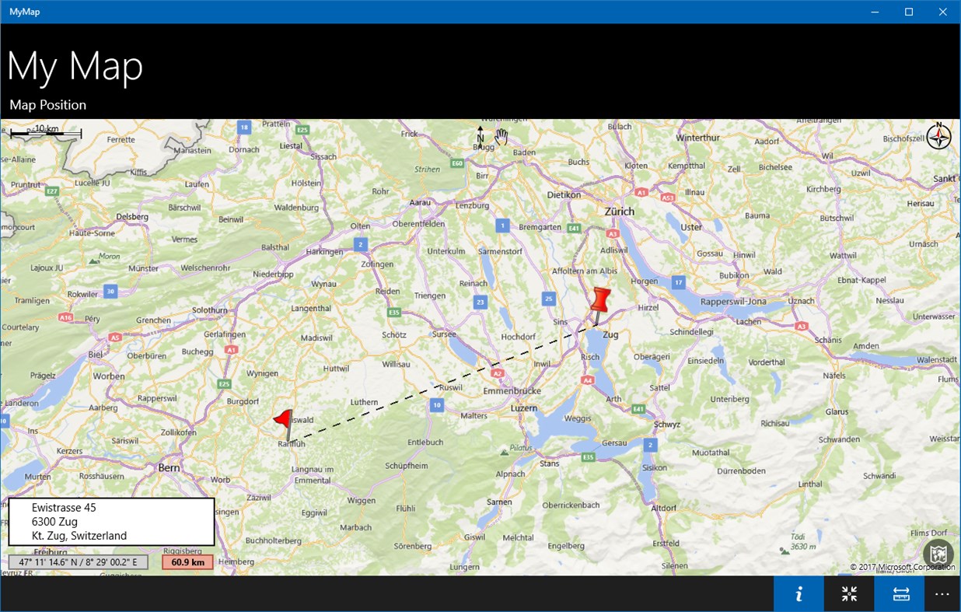Click the red pushpin near Zug

pos(599,299)
